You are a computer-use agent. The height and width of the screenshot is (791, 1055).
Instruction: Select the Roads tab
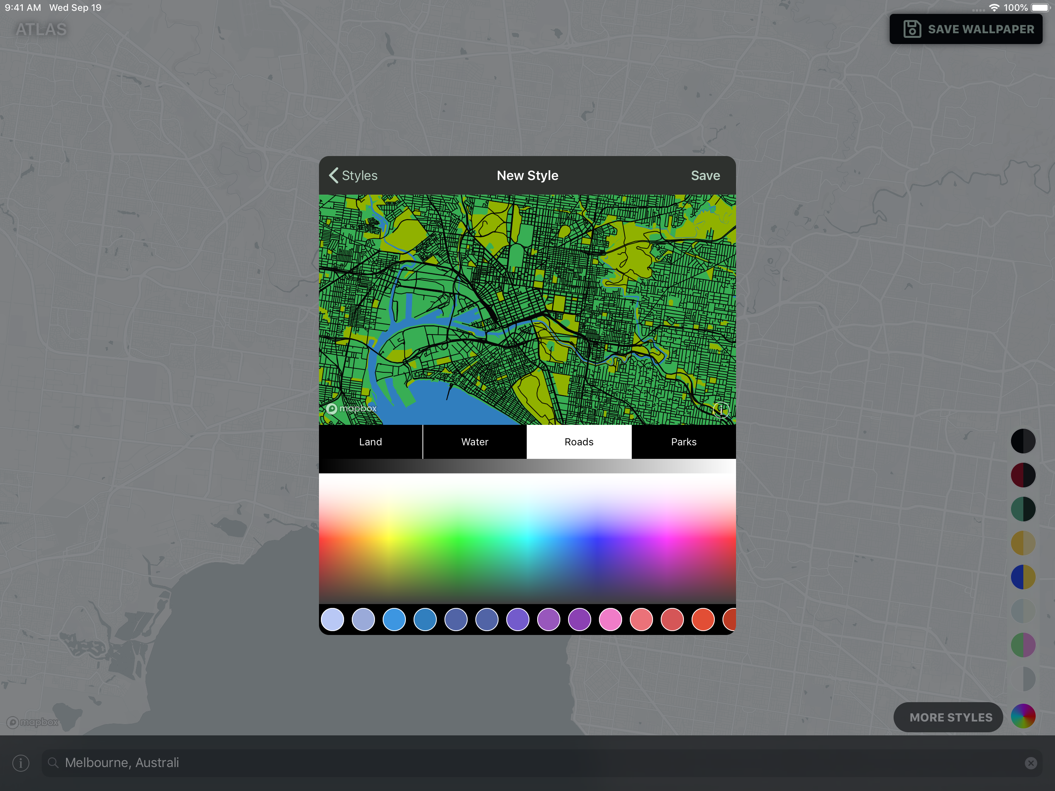[579, 442]
